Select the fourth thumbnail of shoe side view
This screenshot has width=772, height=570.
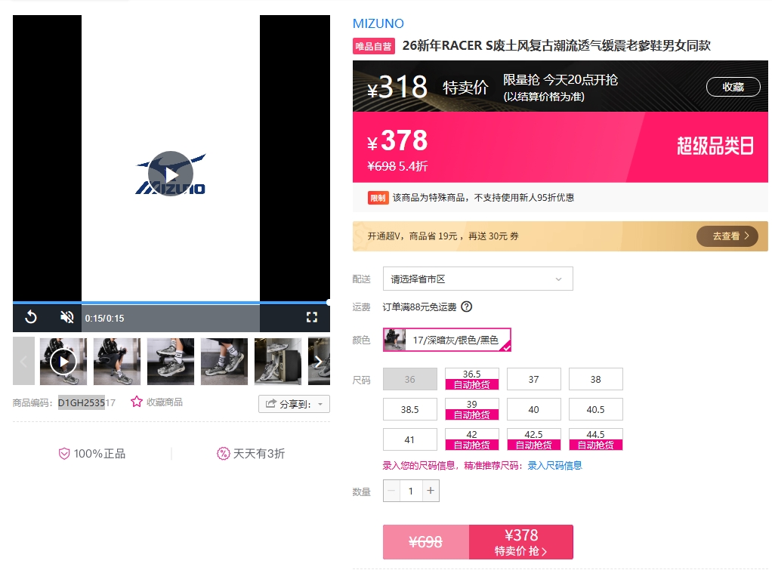pyautogui.click(x=224, y=362)
